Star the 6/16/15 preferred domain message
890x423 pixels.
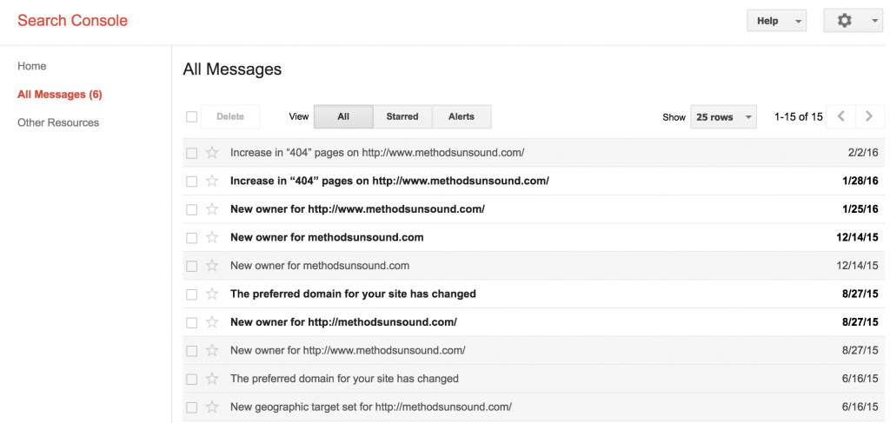pos(212,379)
